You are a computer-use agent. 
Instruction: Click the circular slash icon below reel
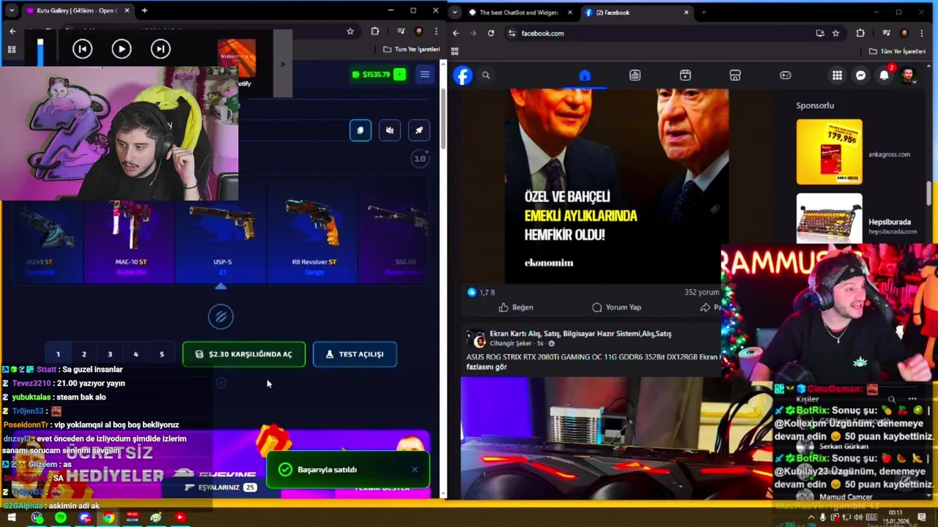tap(221, 316)
